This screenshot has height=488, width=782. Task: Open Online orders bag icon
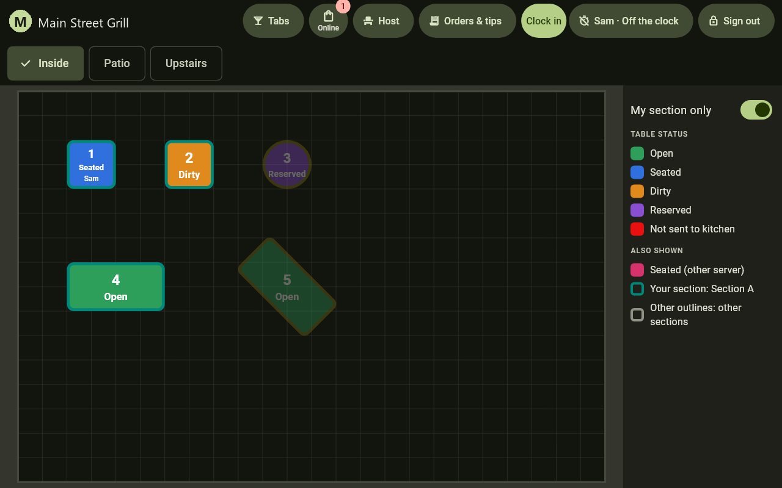point(329,16)
